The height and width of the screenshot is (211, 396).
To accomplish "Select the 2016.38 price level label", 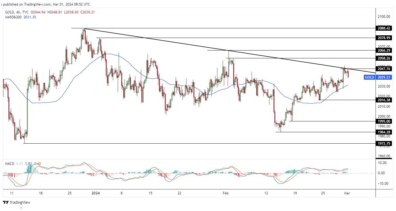I will [x=384, y=100].
